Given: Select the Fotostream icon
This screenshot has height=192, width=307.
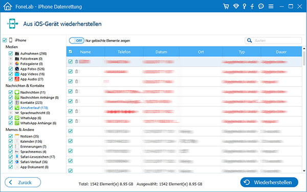Looking at the screenshot, I should pos(17,58).
